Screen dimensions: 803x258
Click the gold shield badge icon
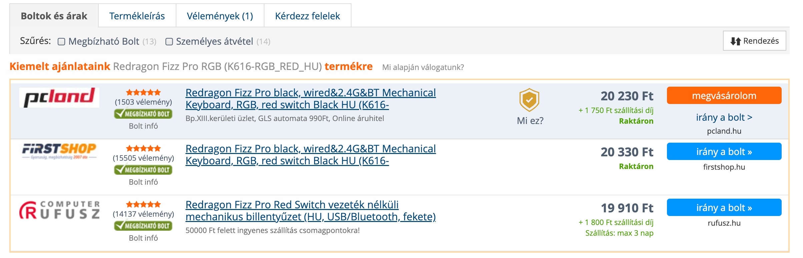[x=529, y=100]
